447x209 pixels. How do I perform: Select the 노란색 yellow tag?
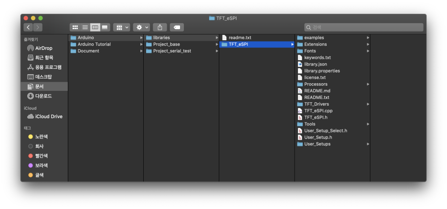[x=44, y=137]
